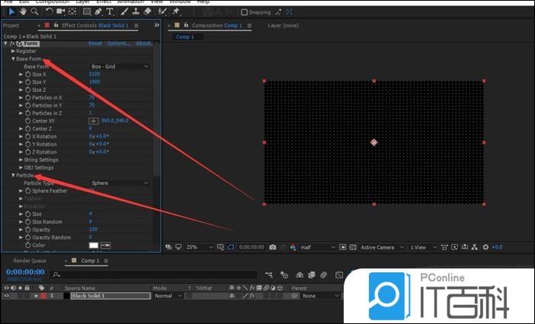
Task: Collapse the Base Form group
Action: pyautogui.click(x=14, y=59)
